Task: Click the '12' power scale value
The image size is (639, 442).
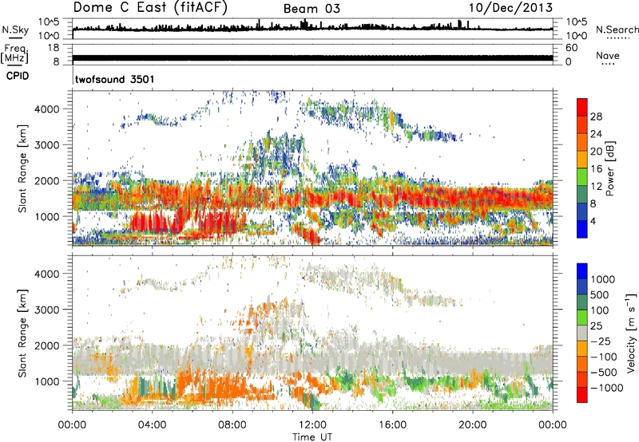Action: [x=596, y=187]
